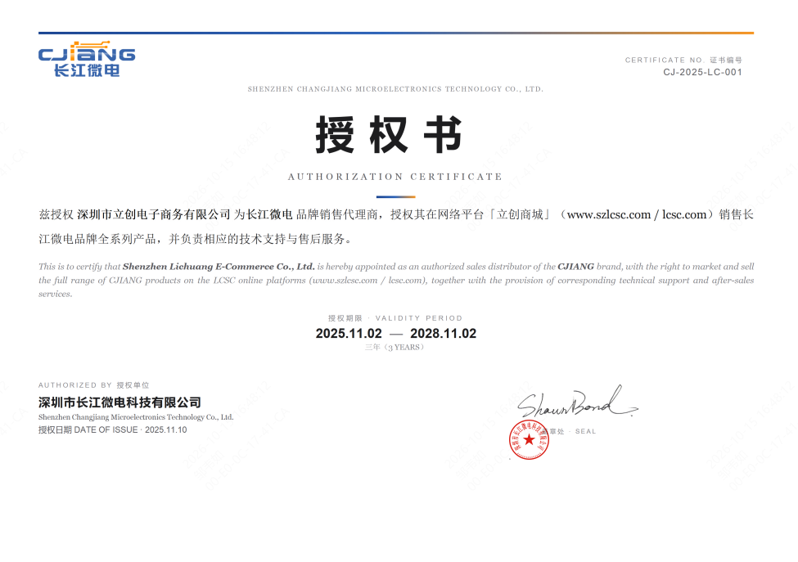Click the AUTHORIZED BY 授权单位 label
The width and height of the screenshot is (798, 562).
[x=93, y=385]
